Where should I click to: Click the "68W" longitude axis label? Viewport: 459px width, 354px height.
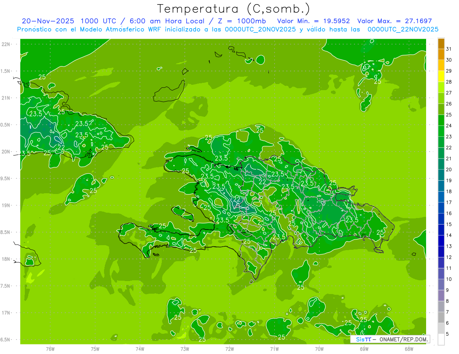(x=409, y=349)
